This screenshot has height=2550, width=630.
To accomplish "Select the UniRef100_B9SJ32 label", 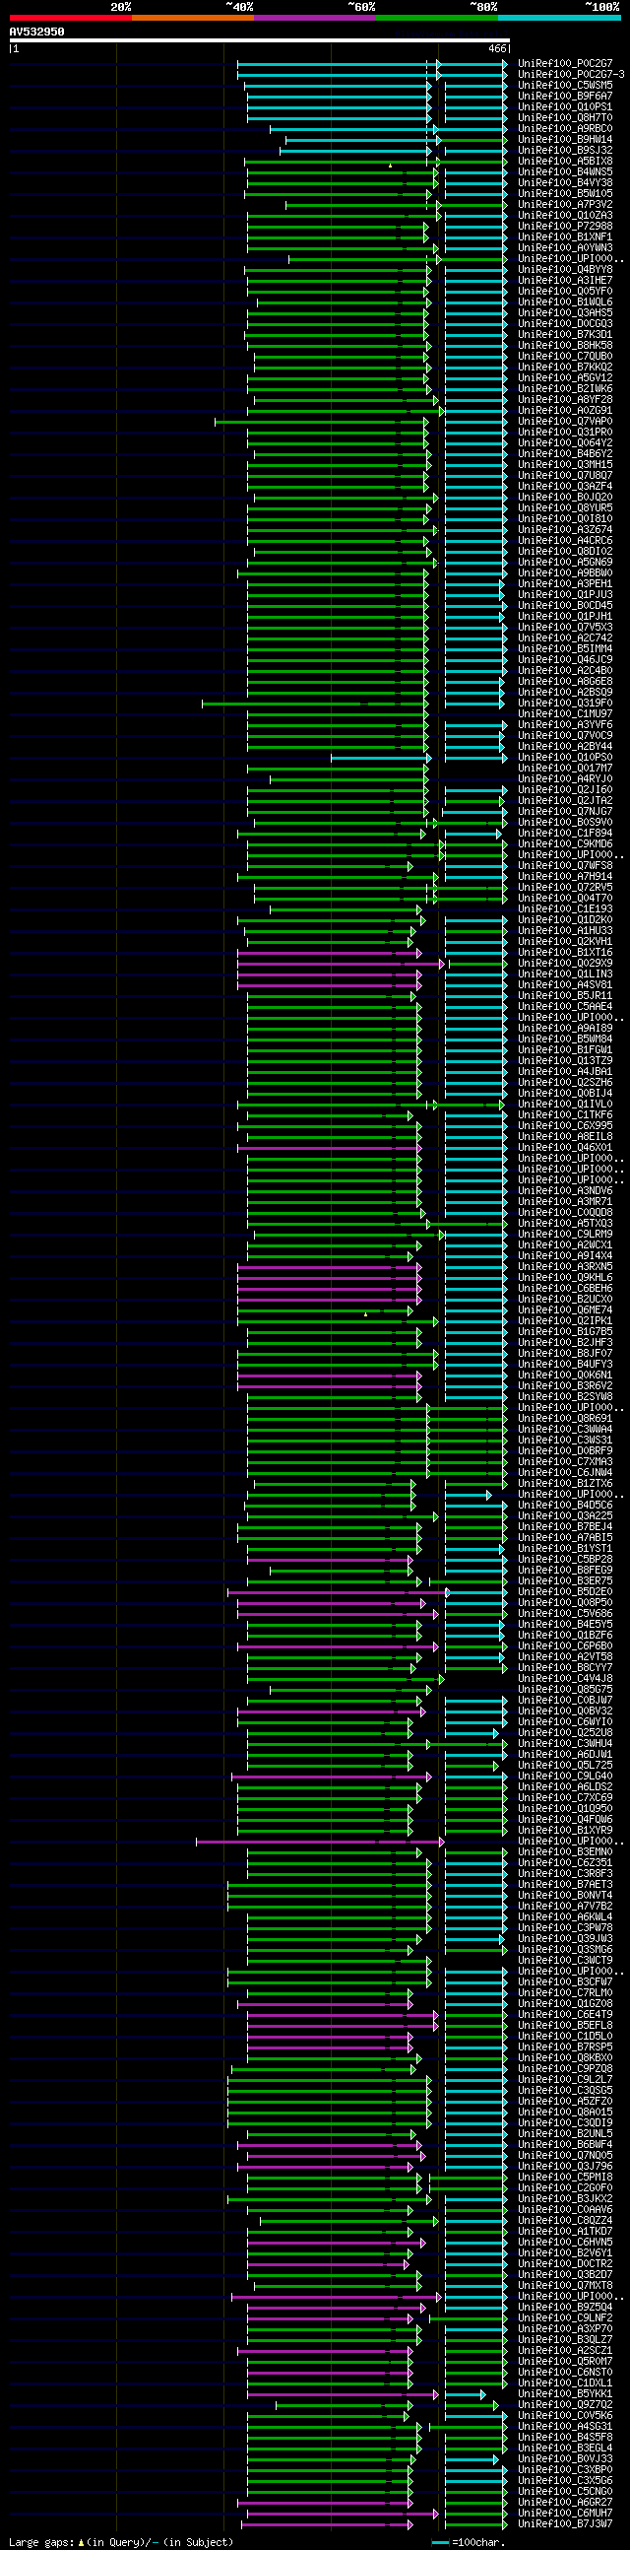I will point(565,151).
